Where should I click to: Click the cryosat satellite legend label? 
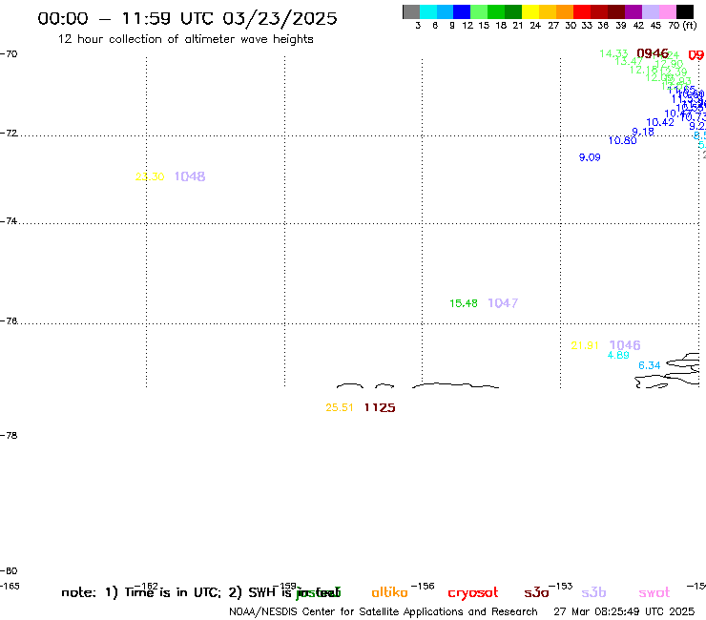[473, 593]
